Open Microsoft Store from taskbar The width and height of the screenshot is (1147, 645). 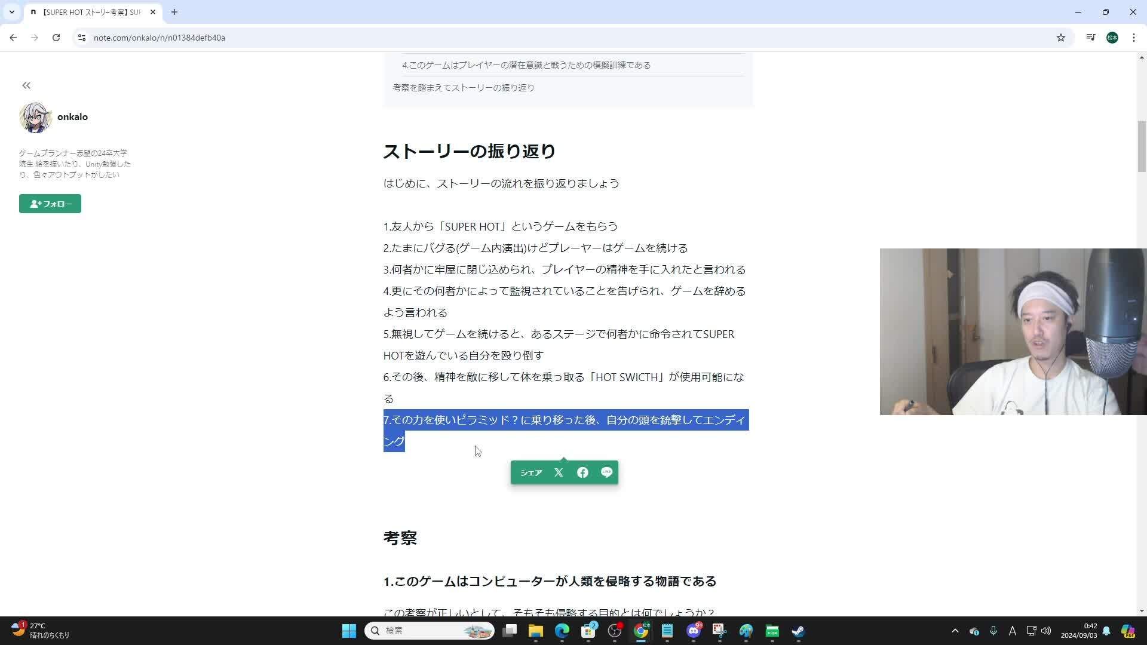pyautogui.click(x=588, y=631)
